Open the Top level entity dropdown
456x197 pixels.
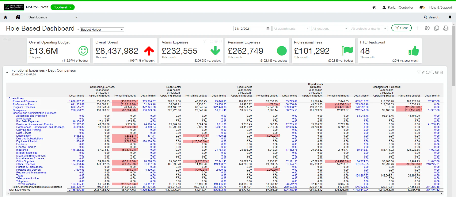[63, 7]
